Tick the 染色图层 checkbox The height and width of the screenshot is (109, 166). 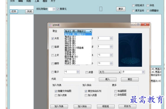pyautogui.click(x=115, y=95)
